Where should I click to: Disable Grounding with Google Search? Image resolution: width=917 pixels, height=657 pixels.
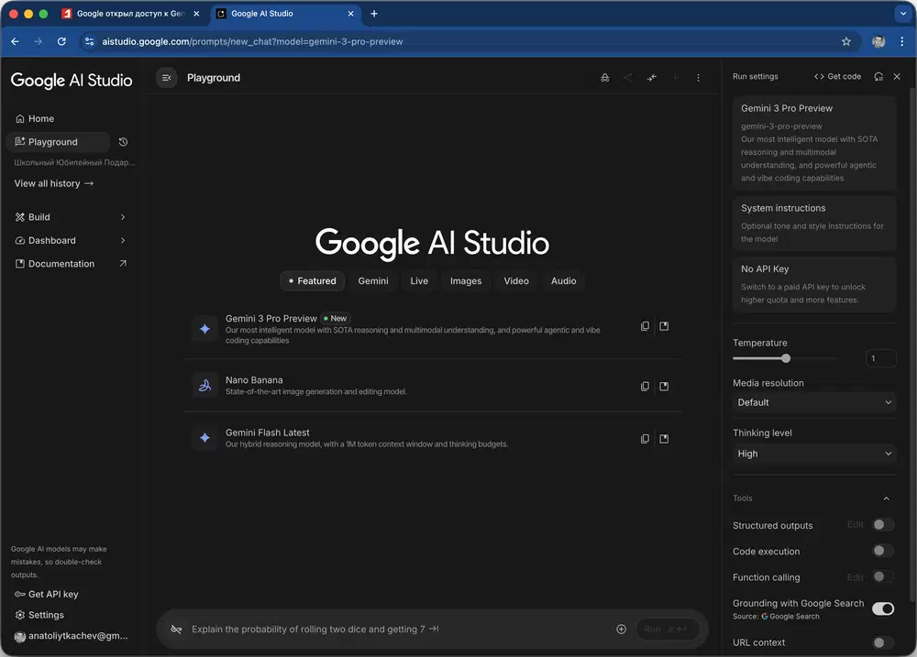click(882, 608)
